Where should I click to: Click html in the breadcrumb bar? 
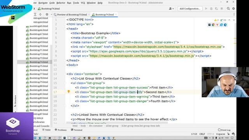(75, 126)
